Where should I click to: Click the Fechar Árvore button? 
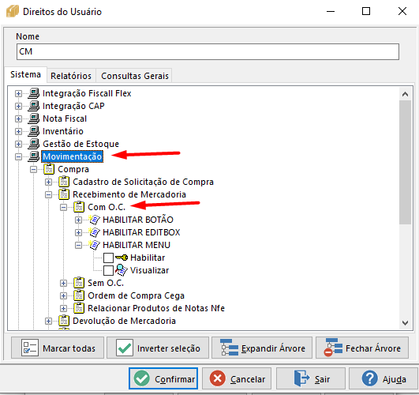(362, 348)
